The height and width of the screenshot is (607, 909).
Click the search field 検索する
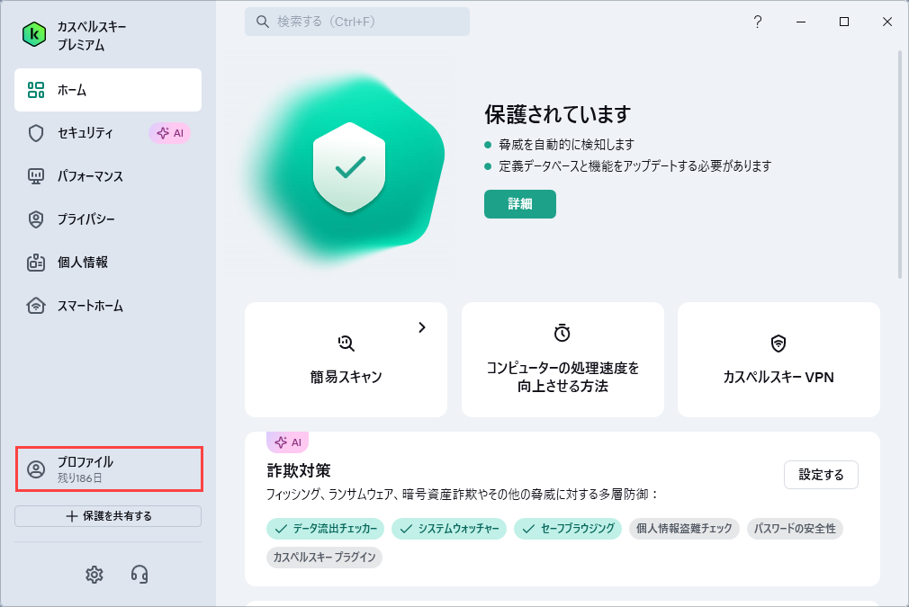tap(357, 22)
